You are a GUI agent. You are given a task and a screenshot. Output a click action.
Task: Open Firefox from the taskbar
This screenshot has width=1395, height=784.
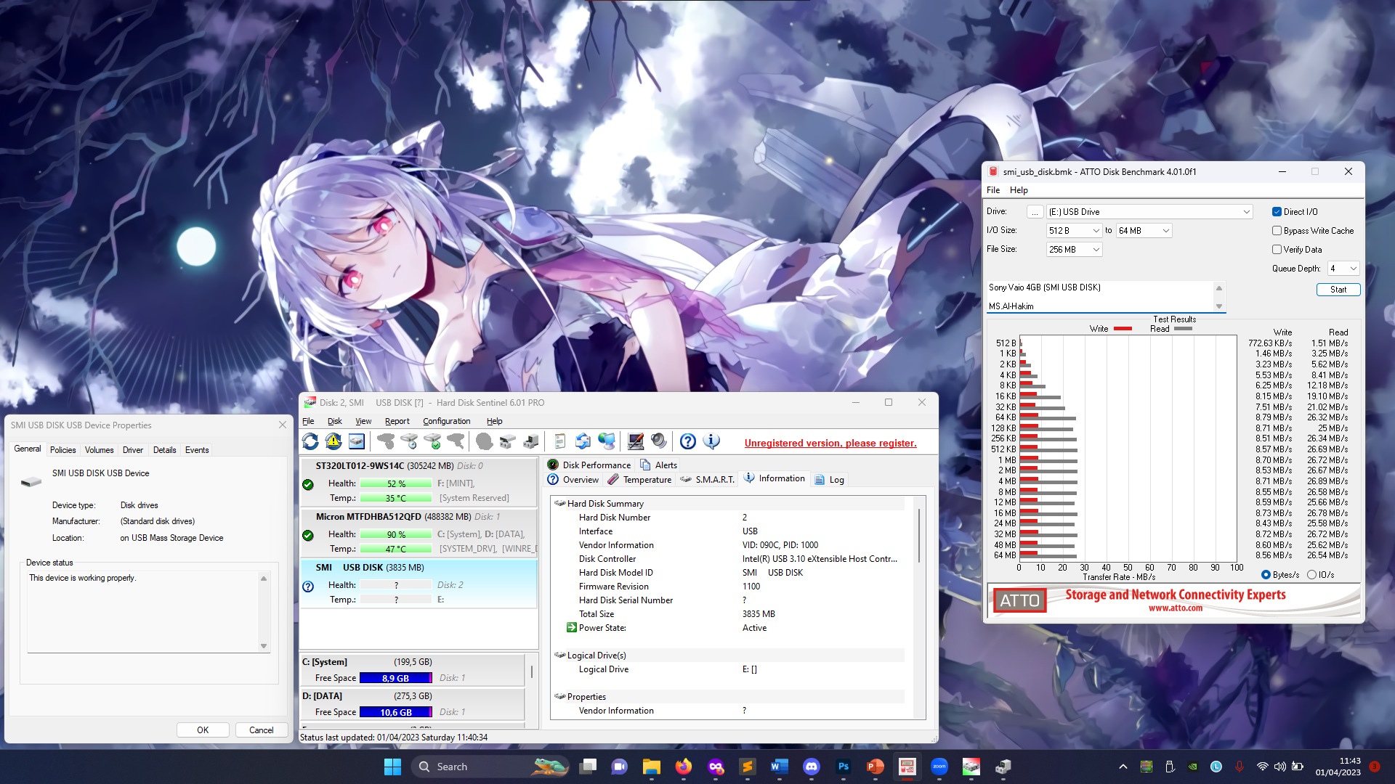683,767
